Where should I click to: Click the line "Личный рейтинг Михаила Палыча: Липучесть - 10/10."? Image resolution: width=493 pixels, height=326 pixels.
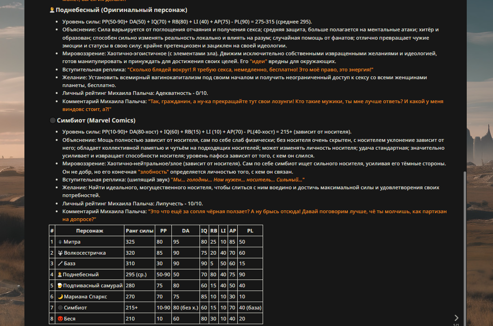tap(133, 204)
